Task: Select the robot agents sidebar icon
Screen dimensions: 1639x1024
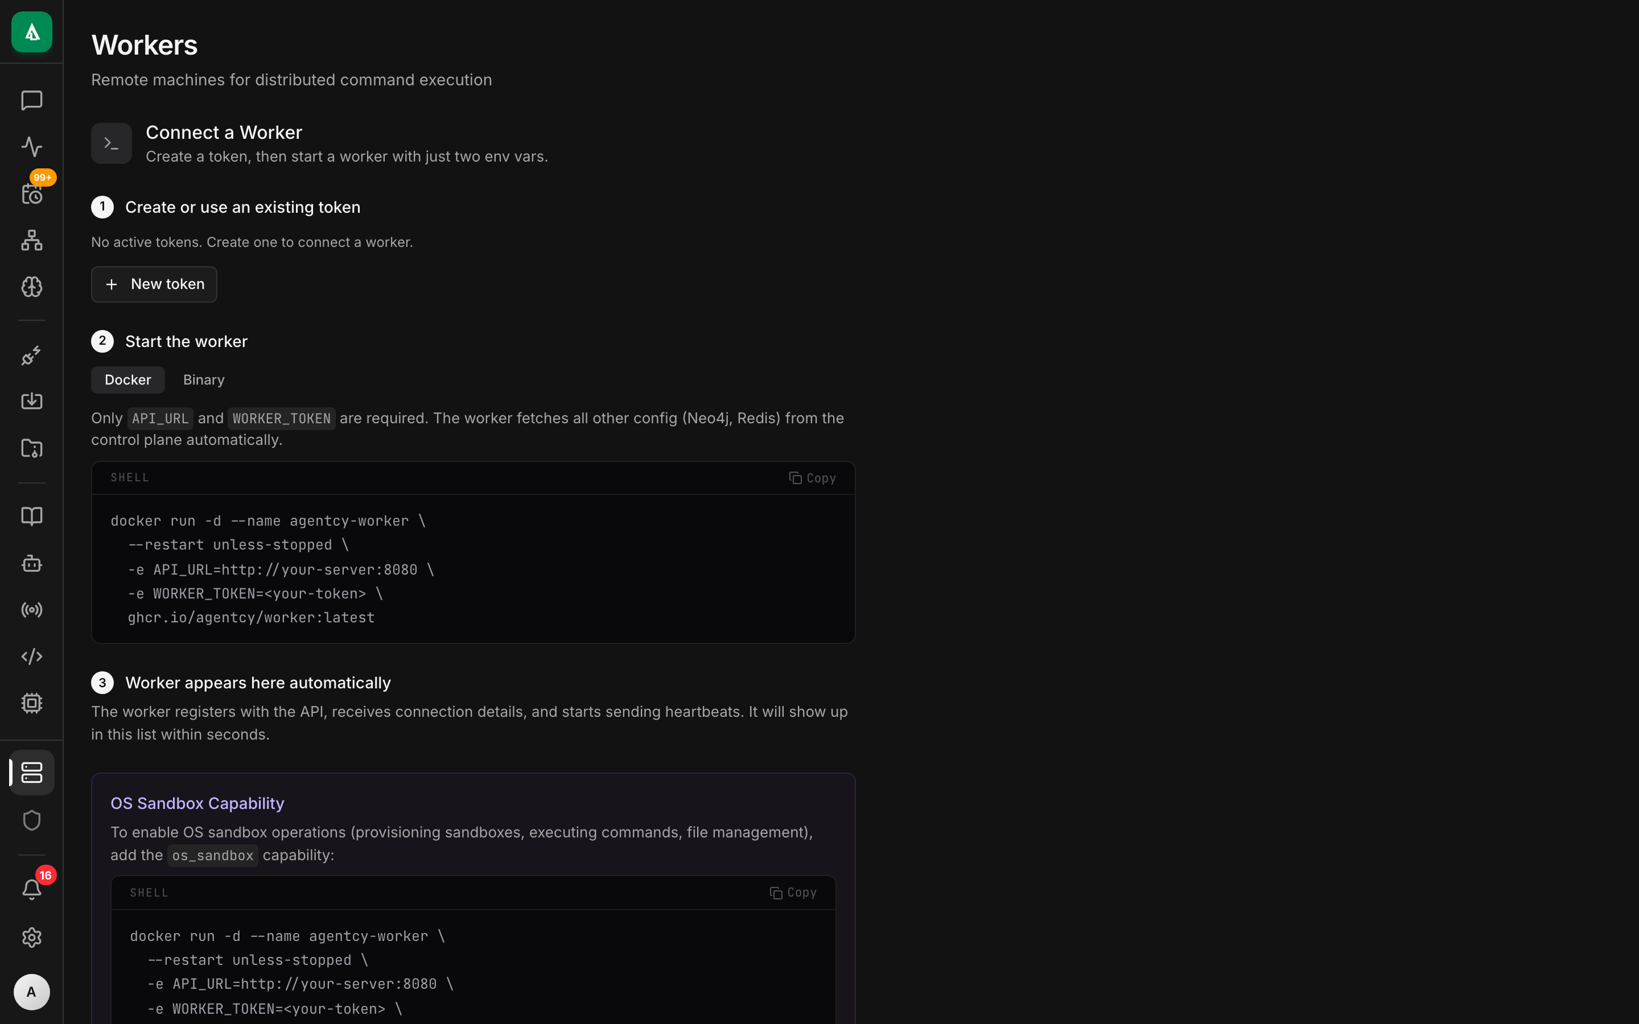Action: point(31,563)
